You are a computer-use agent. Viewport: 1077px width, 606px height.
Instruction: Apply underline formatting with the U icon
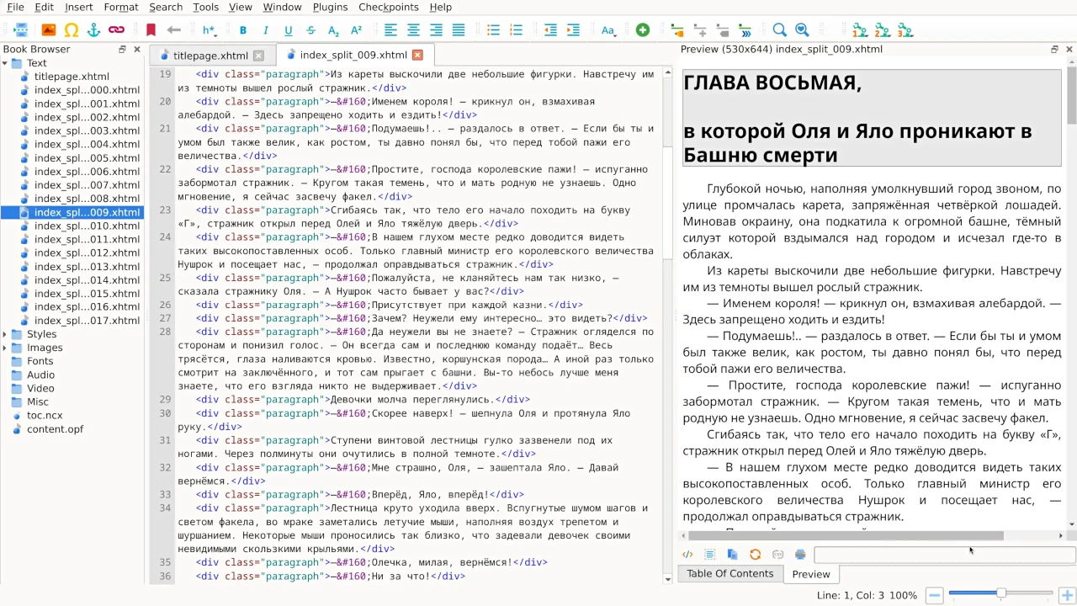289,30
